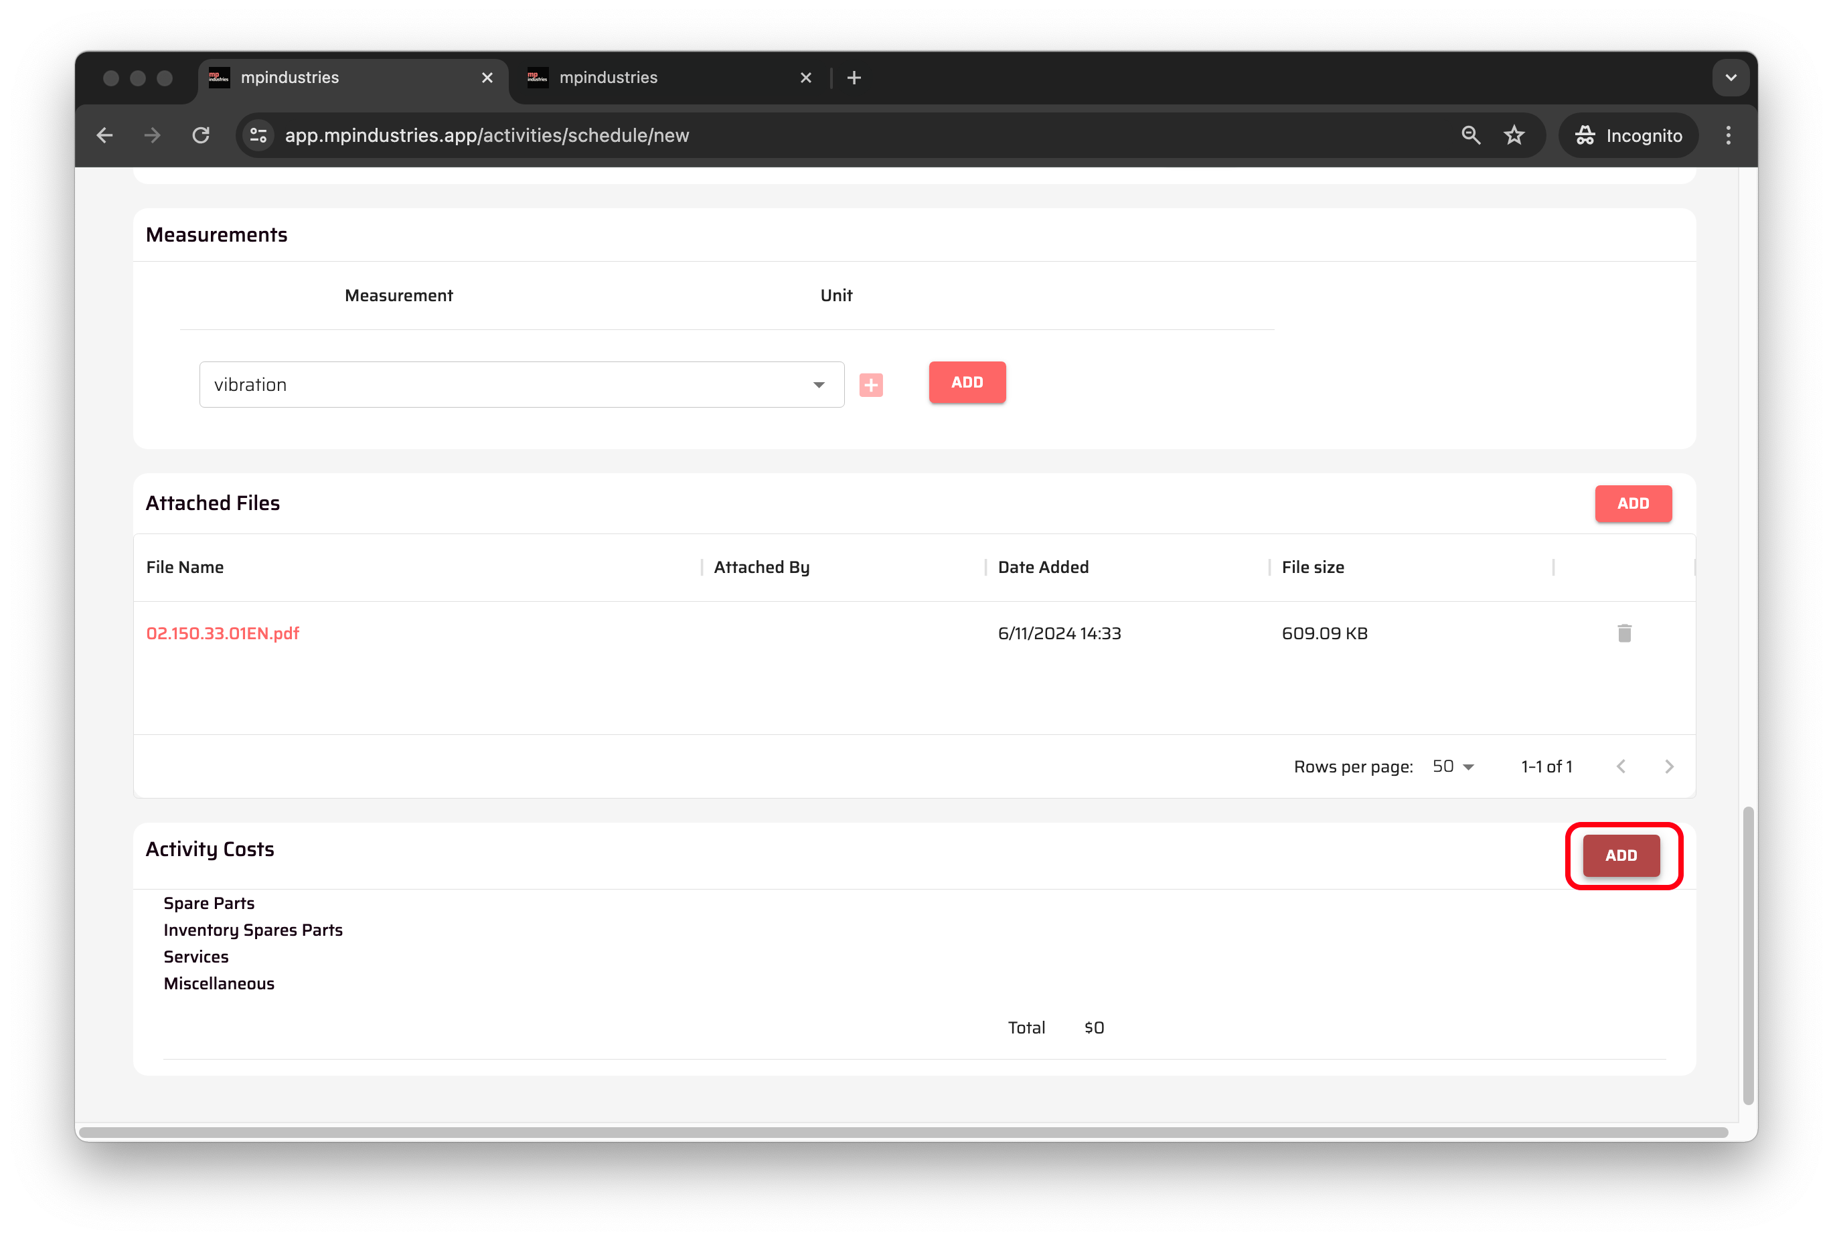Change rows per page from 50

(x=1452, y=766)
